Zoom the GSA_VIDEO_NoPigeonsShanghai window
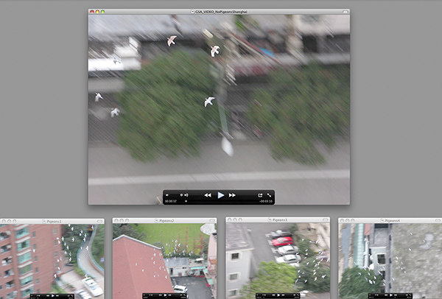This screenshot has width=442, height=299. pos(102,12)
